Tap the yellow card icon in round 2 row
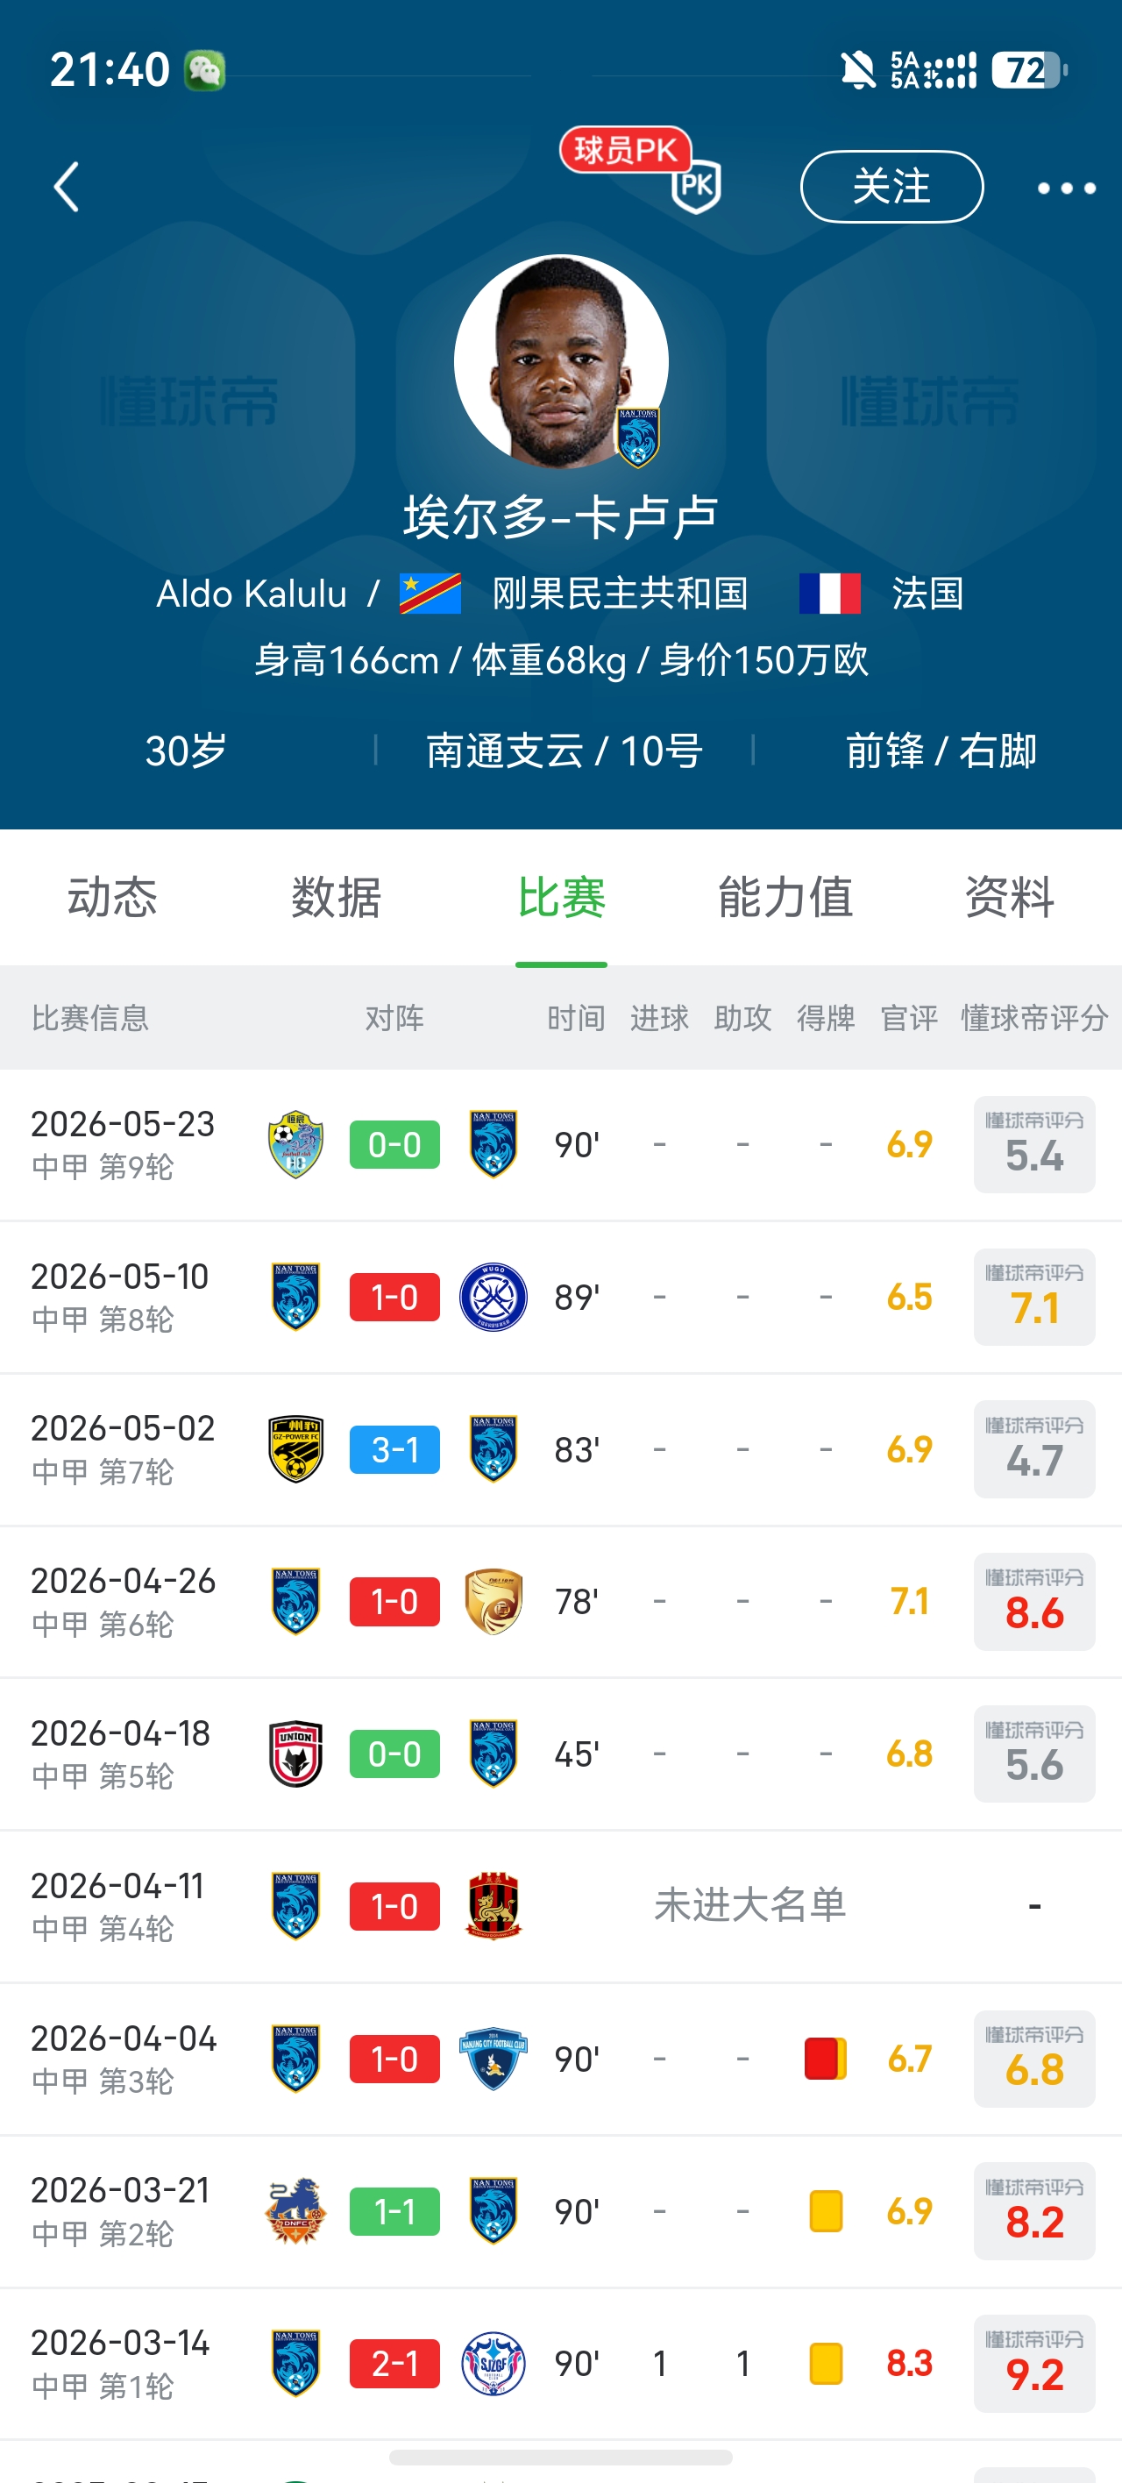The width and height of the screenshot is (1122, 2483). pyautogui.click(x=826, y=2211)
